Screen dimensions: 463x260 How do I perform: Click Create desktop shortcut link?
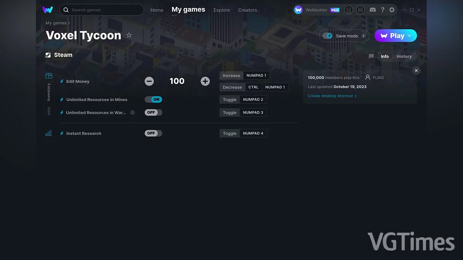click(332, 96)
